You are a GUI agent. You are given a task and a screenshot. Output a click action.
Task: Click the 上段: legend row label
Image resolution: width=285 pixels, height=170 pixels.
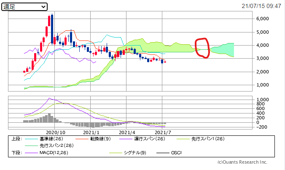(16, 138)
